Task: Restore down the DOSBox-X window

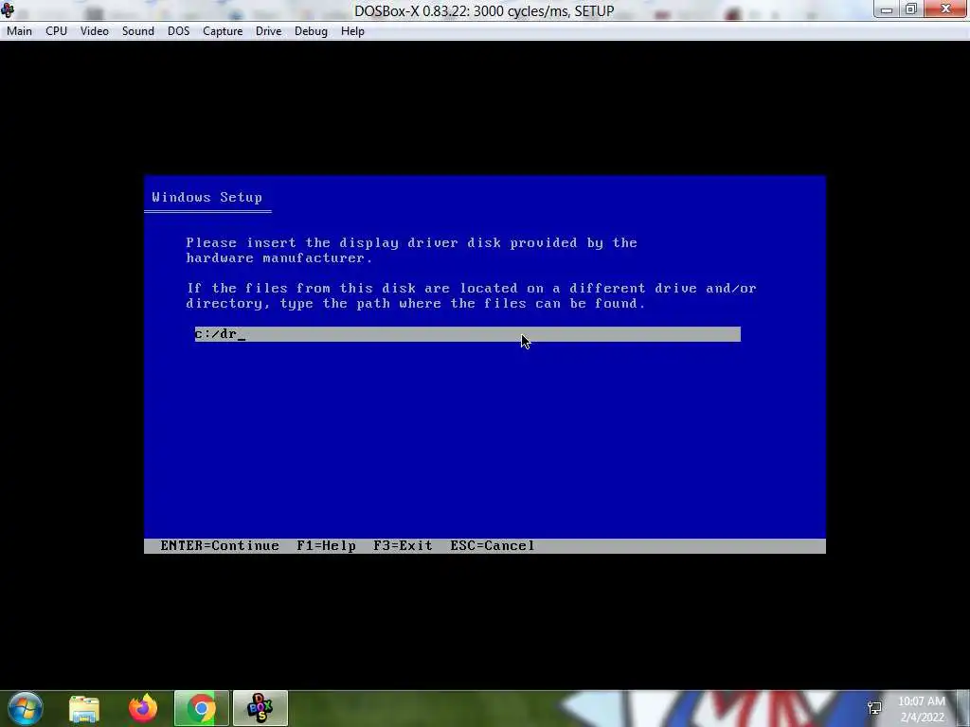Action: [x=910, y=9]
